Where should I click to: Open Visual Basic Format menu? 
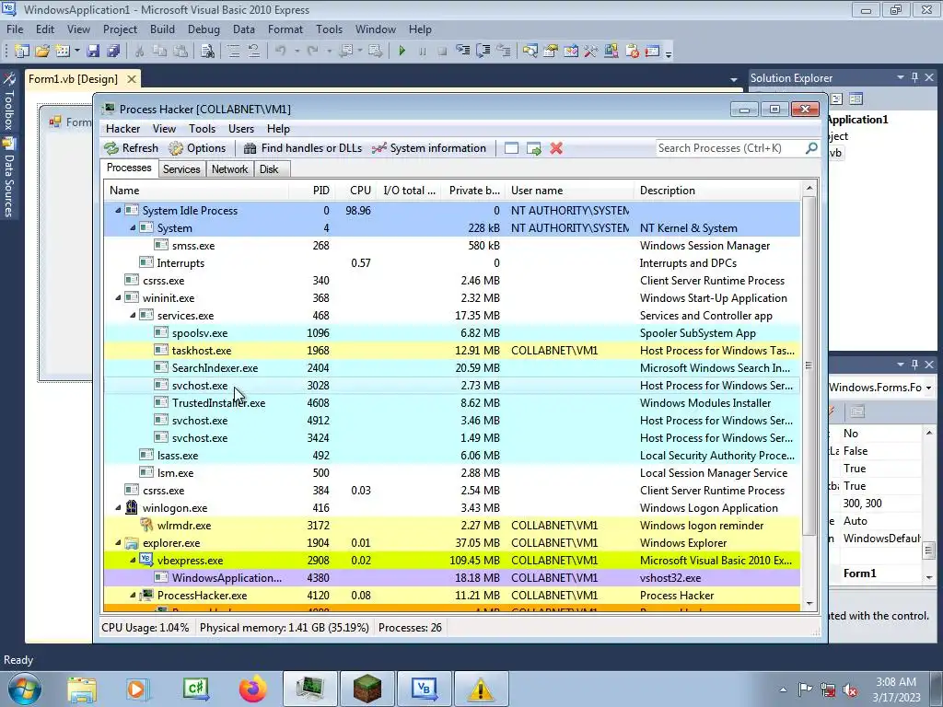click(285, 29)
